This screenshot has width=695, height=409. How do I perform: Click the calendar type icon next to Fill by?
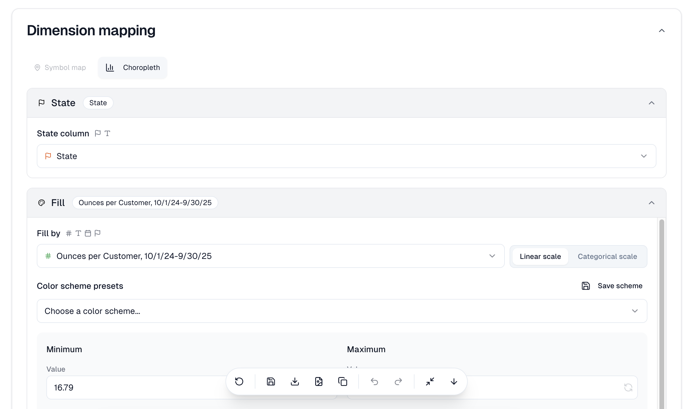pyautogui.click(x=88, y=233)
